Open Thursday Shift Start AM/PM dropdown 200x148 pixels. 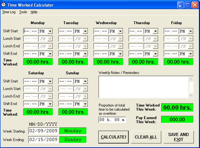click(x=156, y=31)
